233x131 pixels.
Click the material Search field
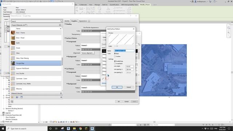pyautogui.click(x=36, y=21)
